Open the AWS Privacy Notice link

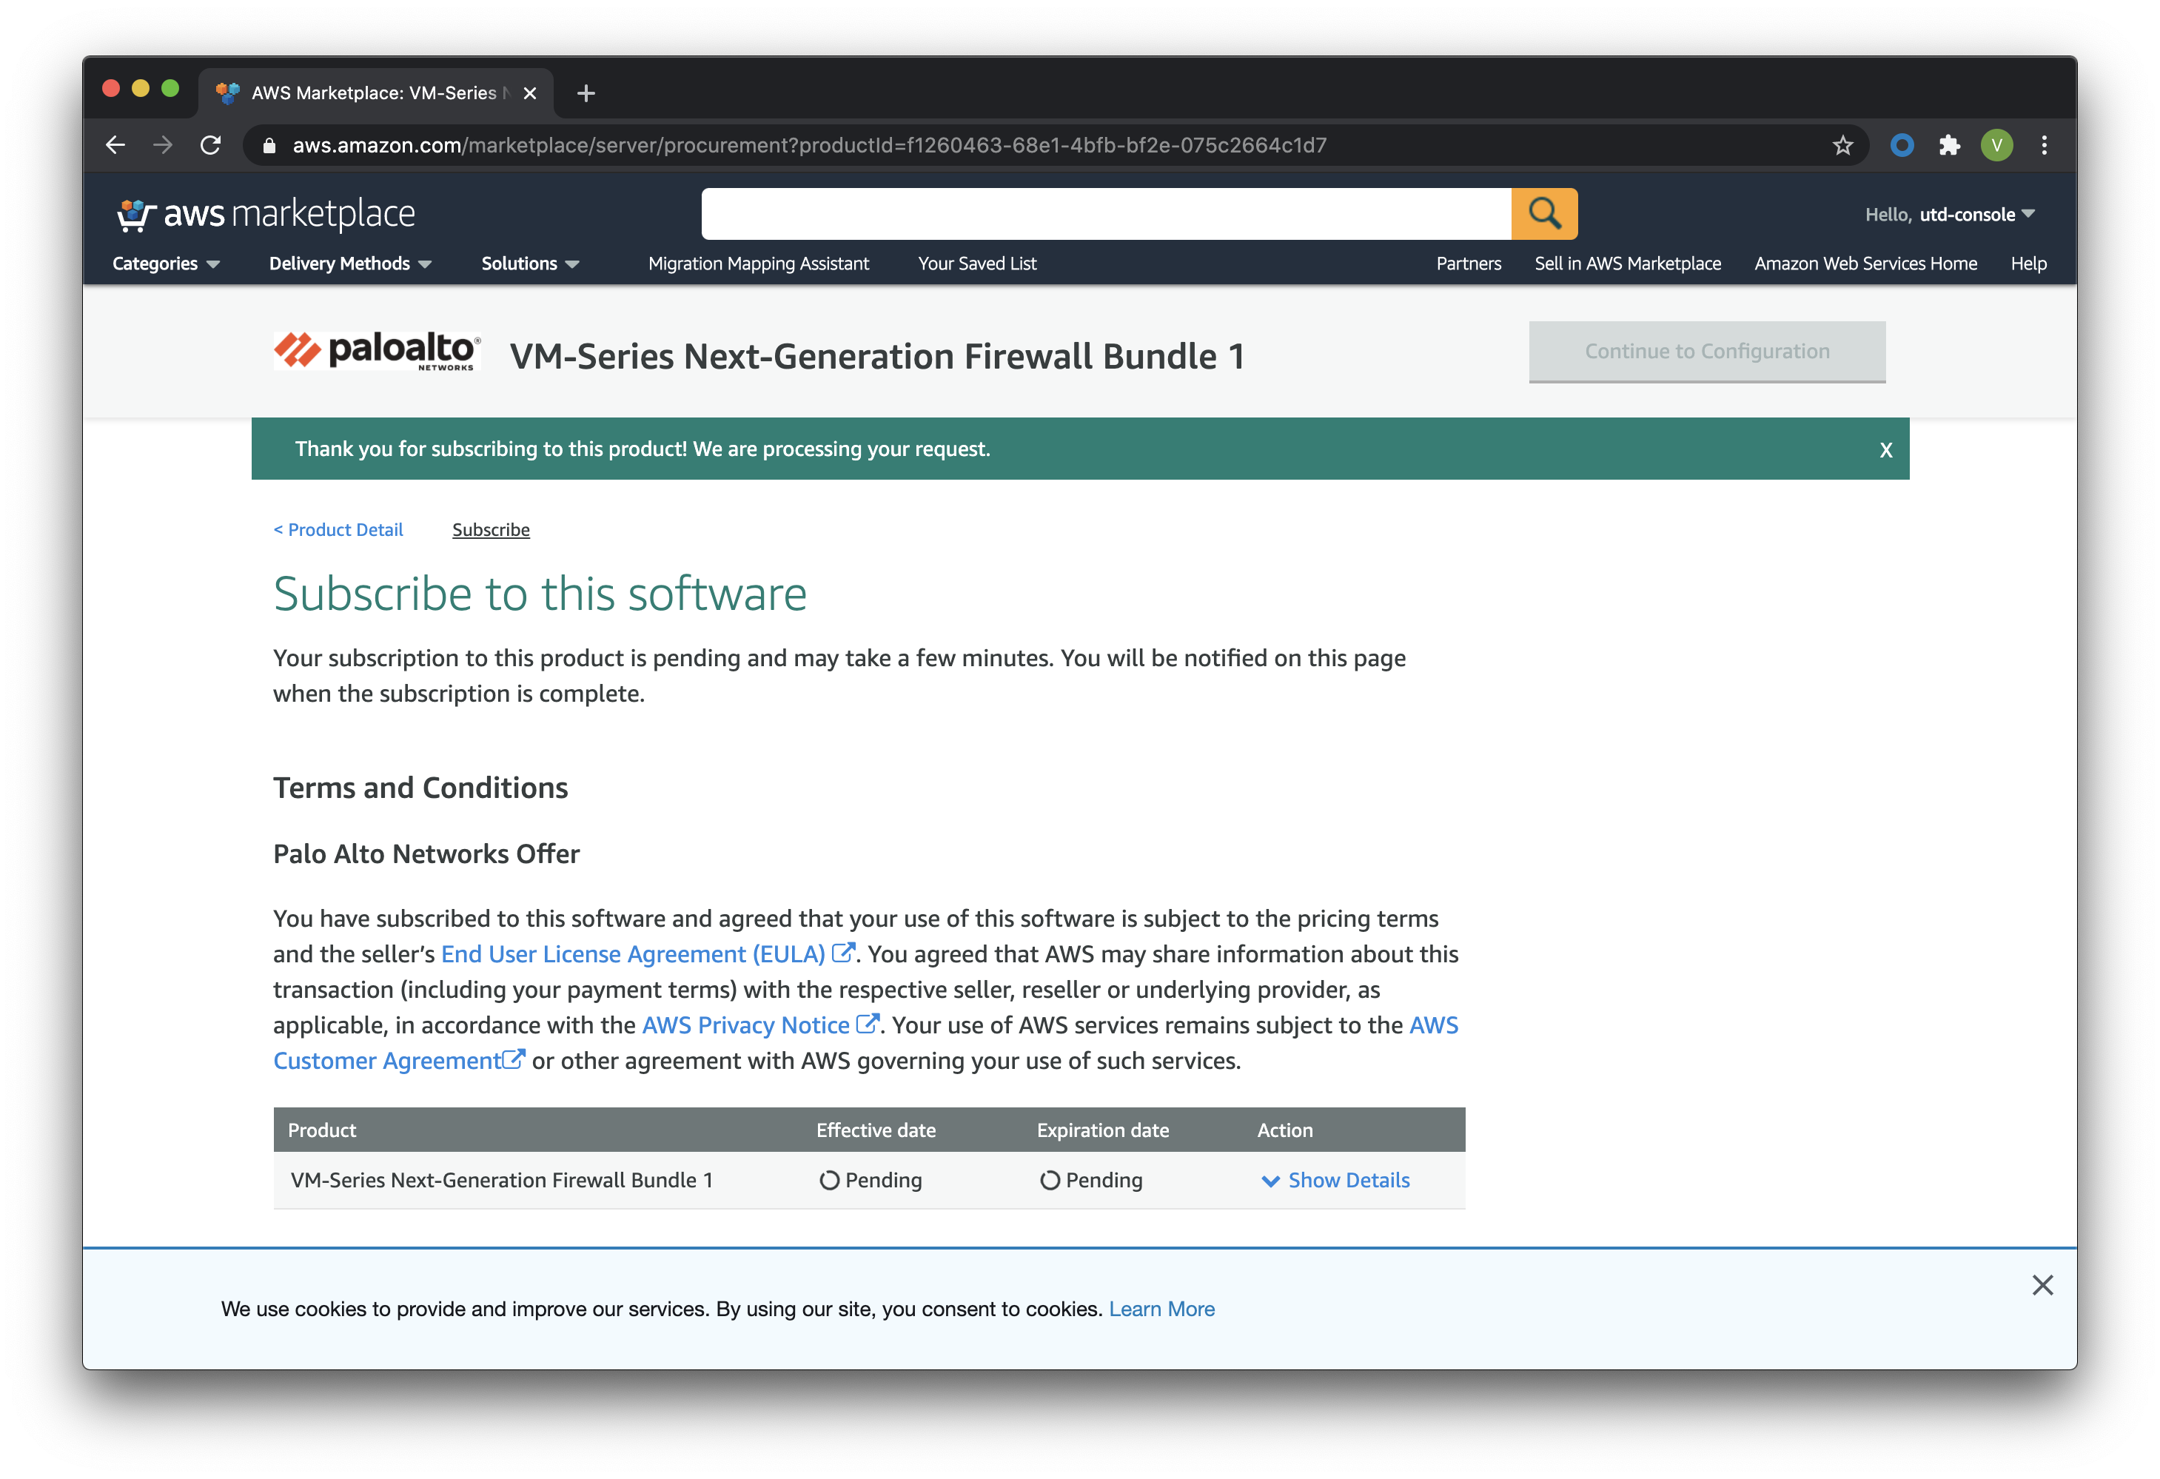745,1024
